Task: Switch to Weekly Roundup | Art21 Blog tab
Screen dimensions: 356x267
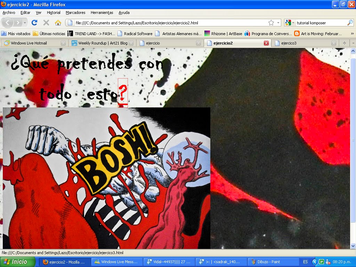Action: pos(103,43)
